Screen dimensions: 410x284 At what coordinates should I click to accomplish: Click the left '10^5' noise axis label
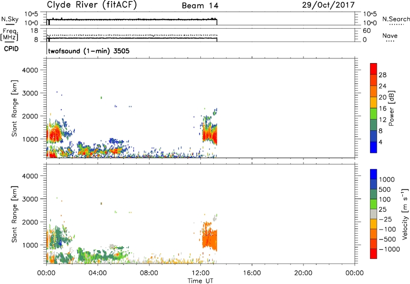31,14
